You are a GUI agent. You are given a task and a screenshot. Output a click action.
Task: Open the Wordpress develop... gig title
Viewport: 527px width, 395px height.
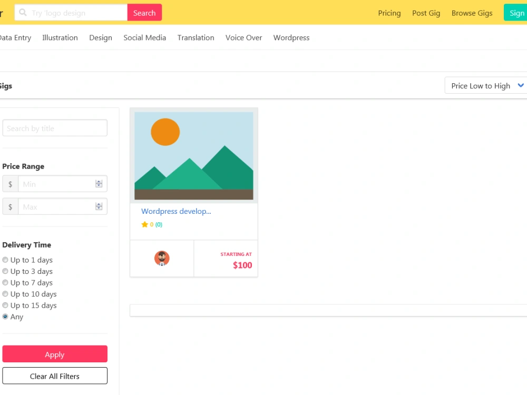tap(176, 211)
